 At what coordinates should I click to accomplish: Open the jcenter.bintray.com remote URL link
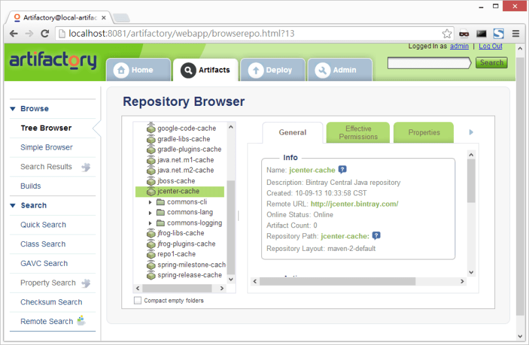coord(354,204)
